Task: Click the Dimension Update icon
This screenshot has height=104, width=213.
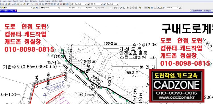Action: click(x=164, y=8)
